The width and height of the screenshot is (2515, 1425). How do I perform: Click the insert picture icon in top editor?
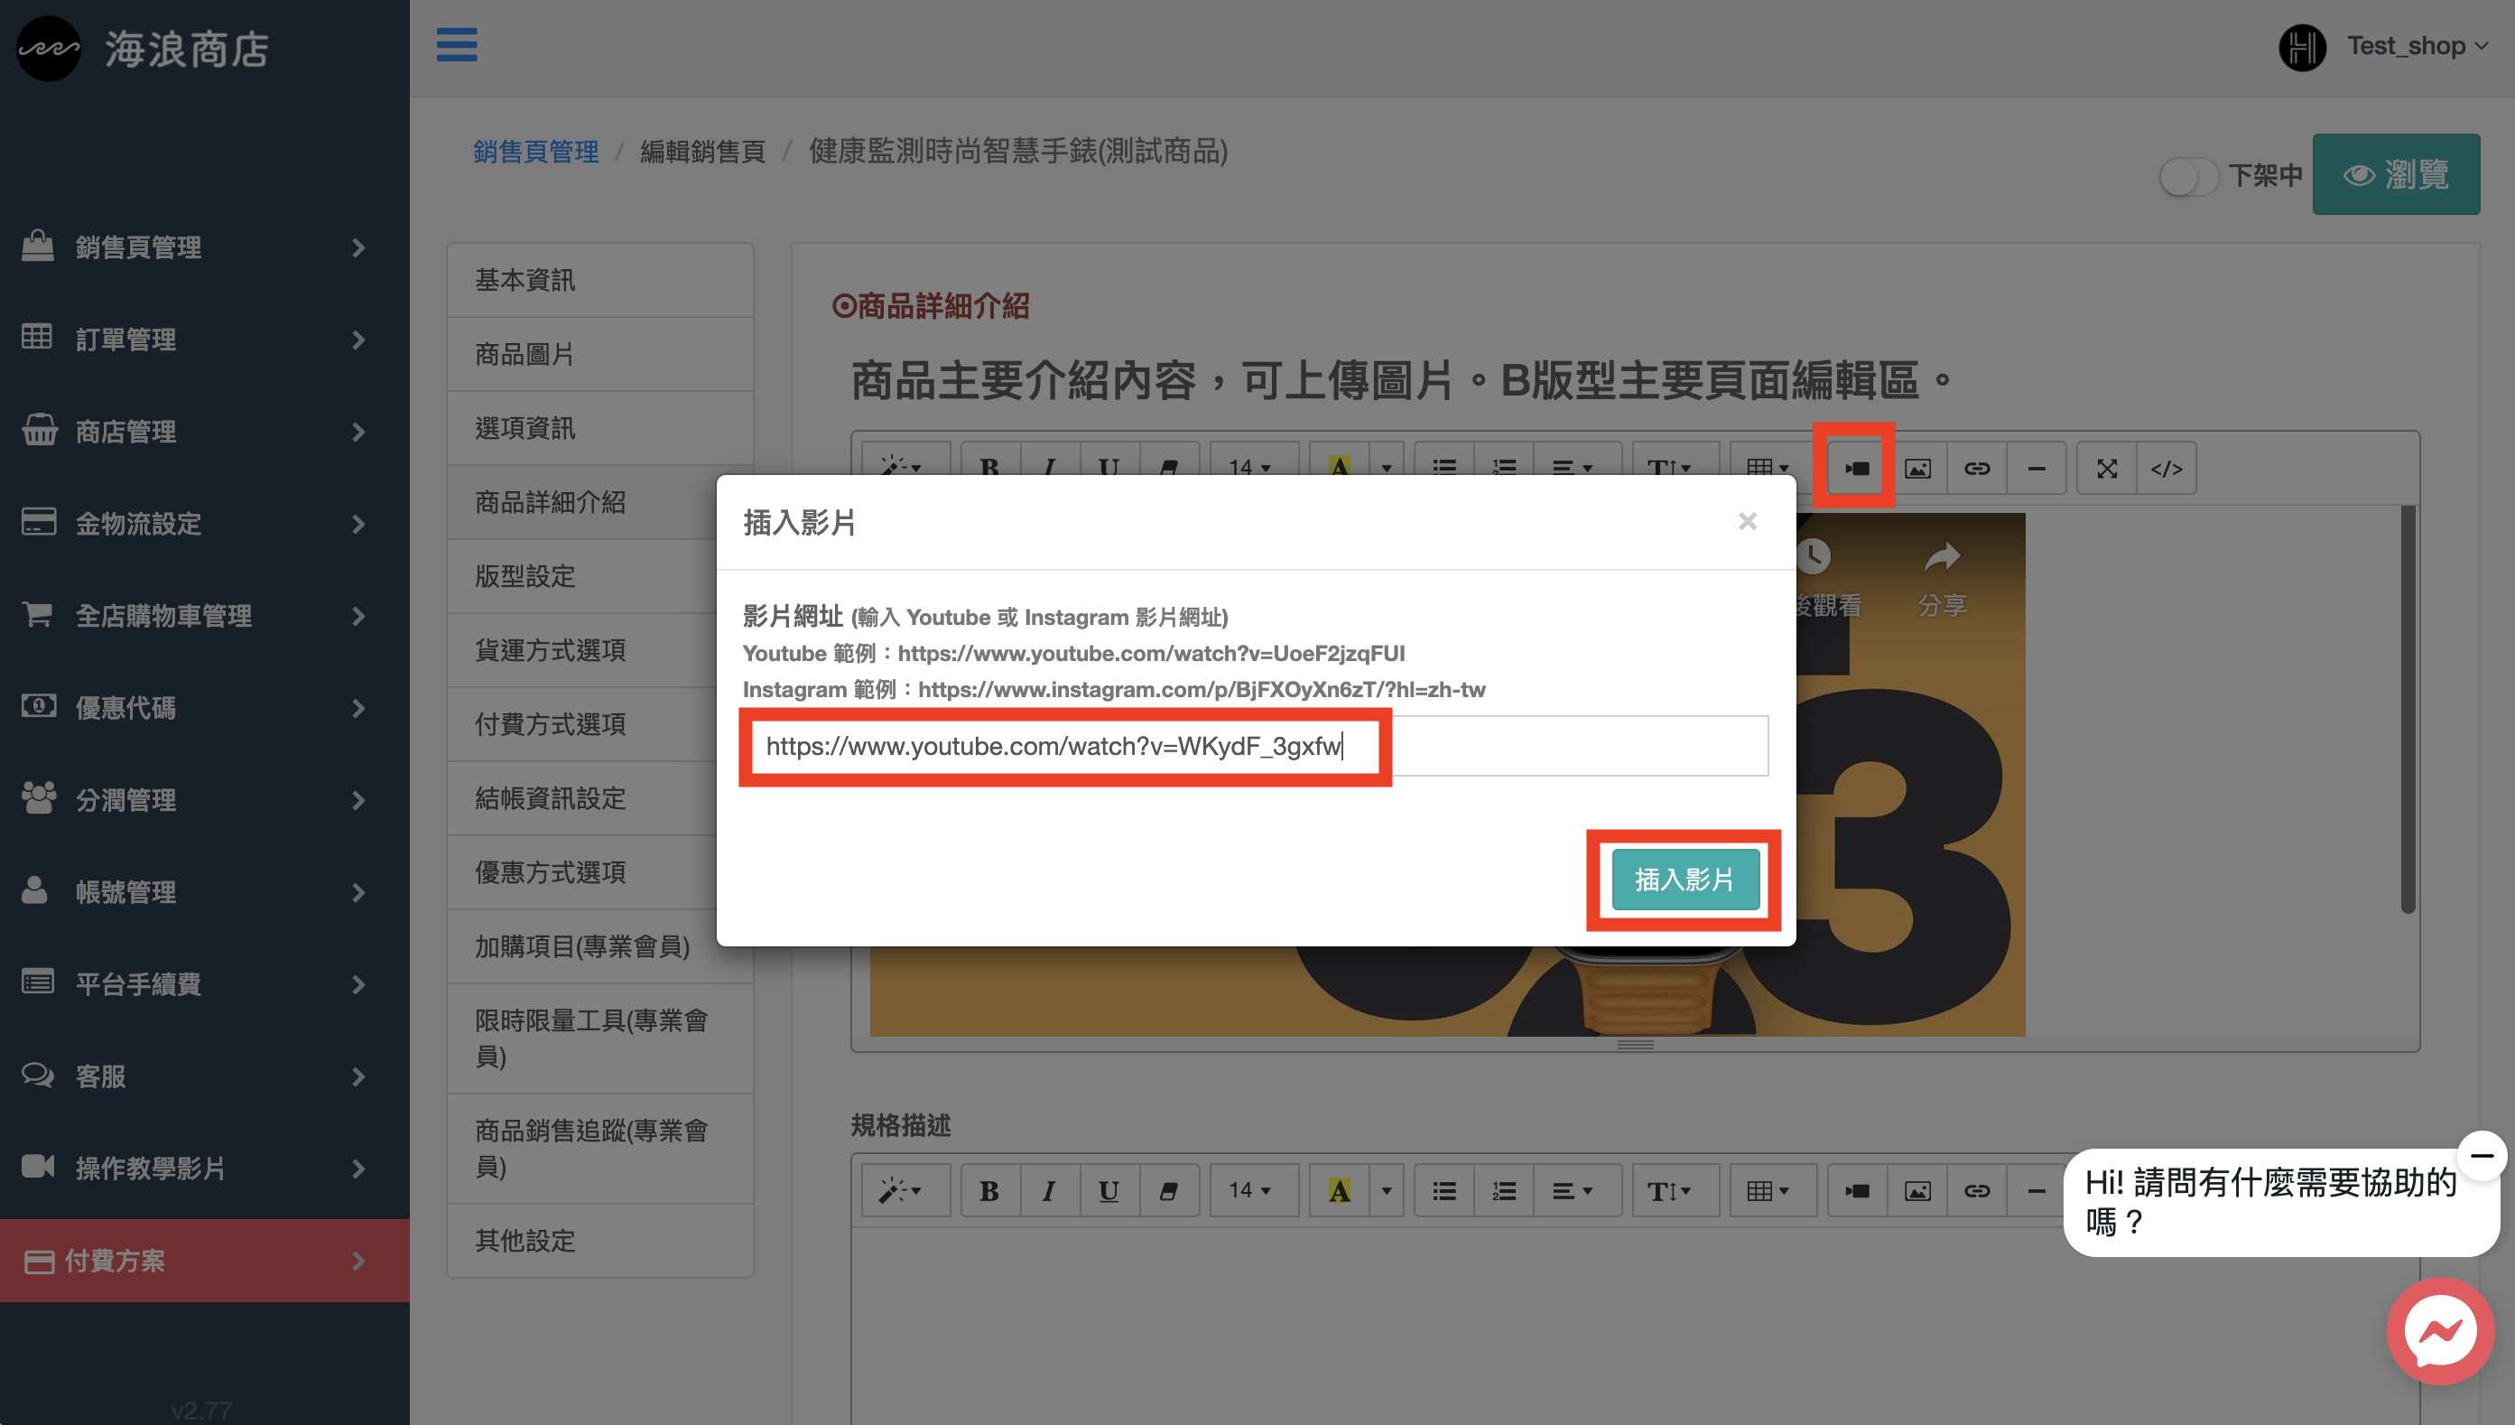point(1917,469)
